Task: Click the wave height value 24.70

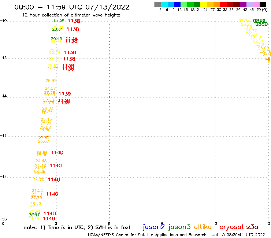Action: (x=39, y=180)
